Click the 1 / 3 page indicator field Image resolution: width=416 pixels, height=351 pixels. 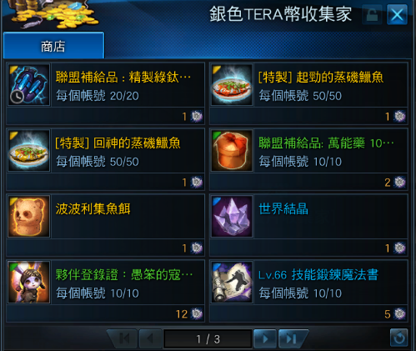coord(208,338)
